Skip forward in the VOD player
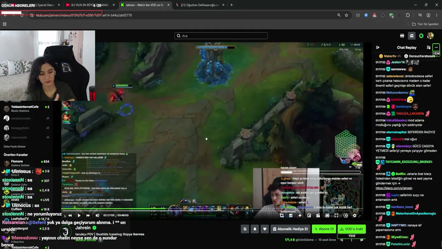 tap(88, 215)
